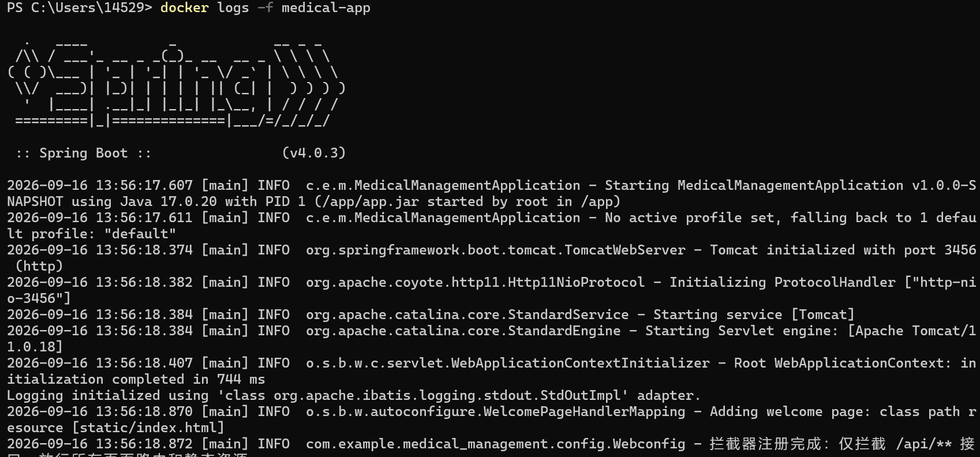Click the "medical-app" container name argument

tap(326, 8)
